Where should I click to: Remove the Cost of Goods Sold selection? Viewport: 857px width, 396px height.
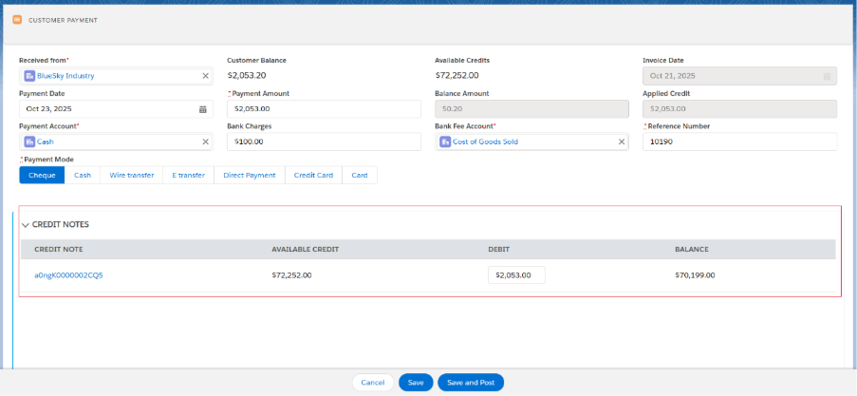(x=623, y=141)
